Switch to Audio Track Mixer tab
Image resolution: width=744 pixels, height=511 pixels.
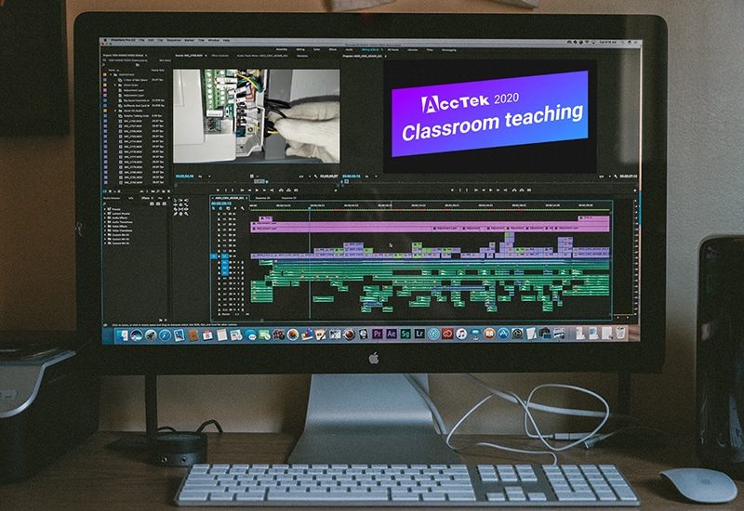(x=262, y=56)
